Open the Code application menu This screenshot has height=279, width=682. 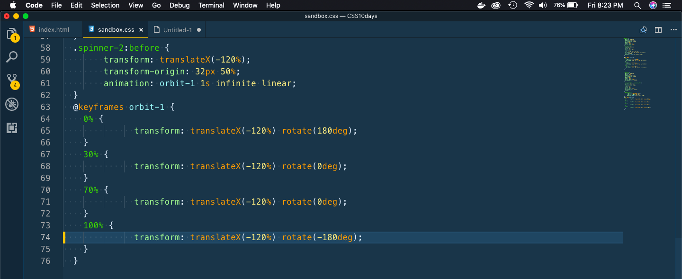point(34,5)
